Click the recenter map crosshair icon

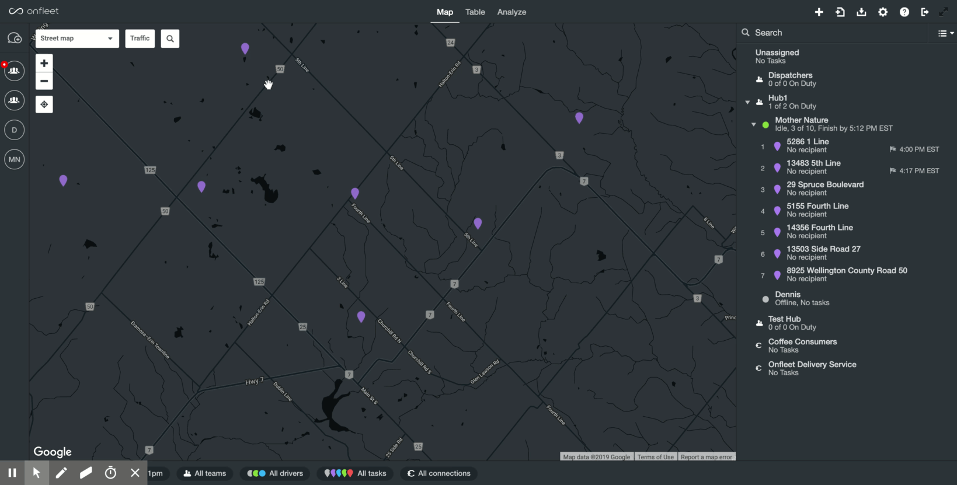pyautogui.click(x=44, y=104)
